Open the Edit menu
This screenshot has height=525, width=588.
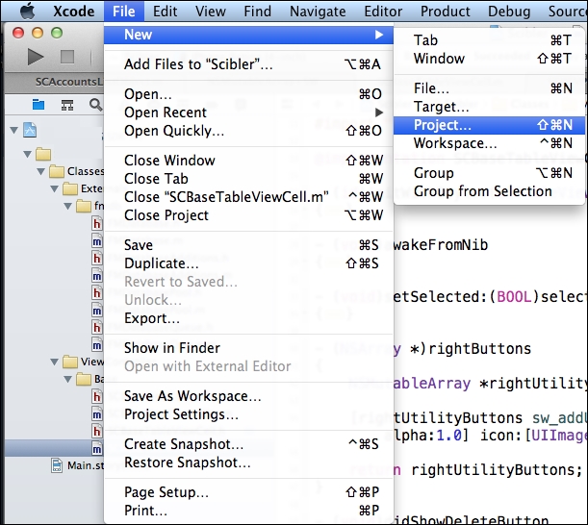click(x=165, y=12)
